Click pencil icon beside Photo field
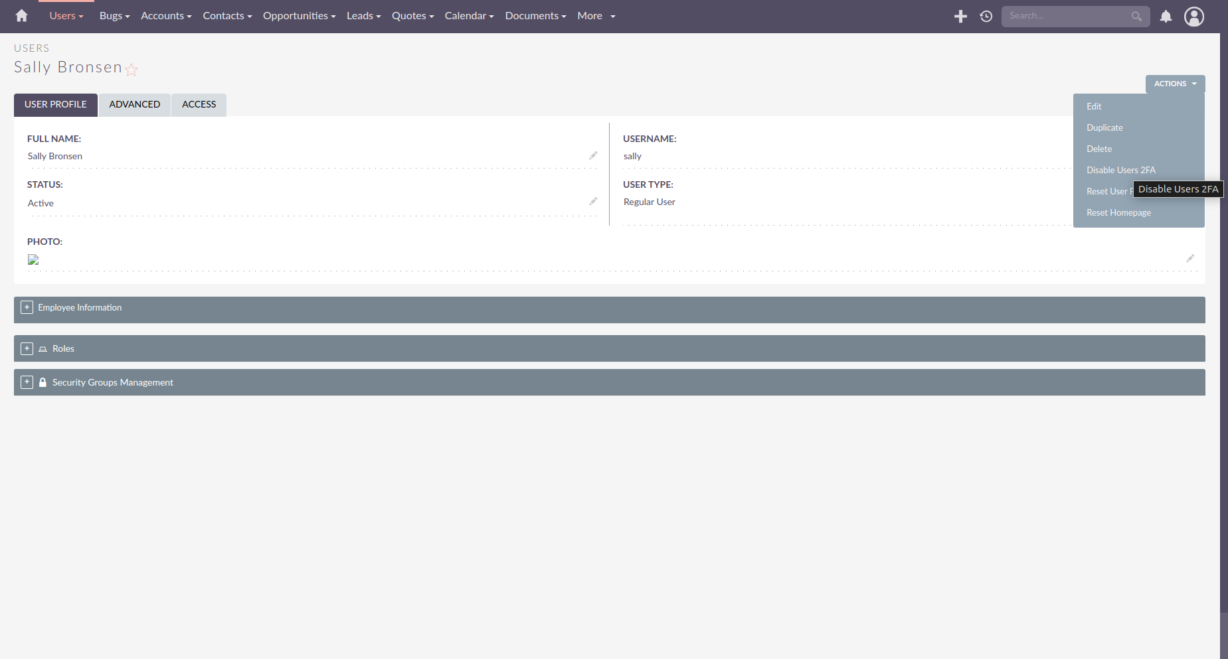Image resolution: width=1228 pixels, height=659 pixels. tap(1190, 258)
